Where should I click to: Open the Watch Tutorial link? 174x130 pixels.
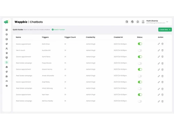(x=58, y=29)
